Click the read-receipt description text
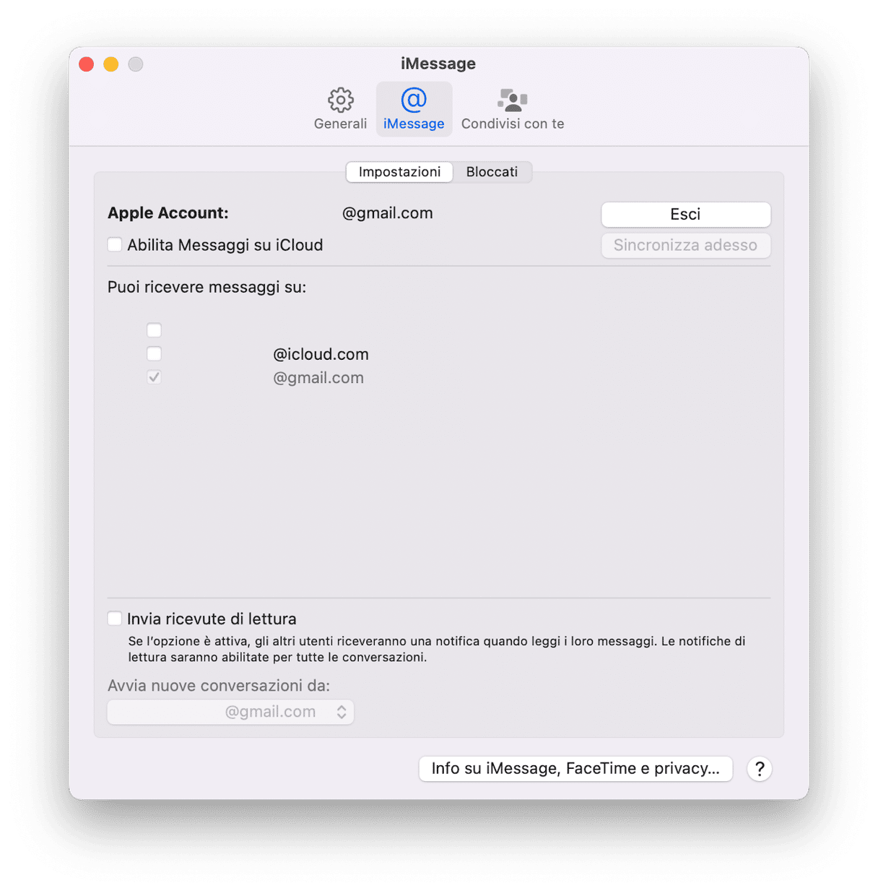 click(x=437, y=649)
